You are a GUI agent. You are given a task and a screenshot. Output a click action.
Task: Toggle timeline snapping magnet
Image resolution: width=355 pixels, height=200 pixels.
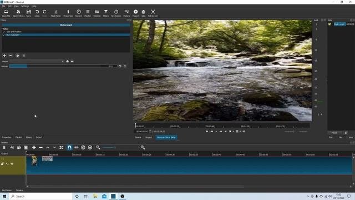(69, 147)
